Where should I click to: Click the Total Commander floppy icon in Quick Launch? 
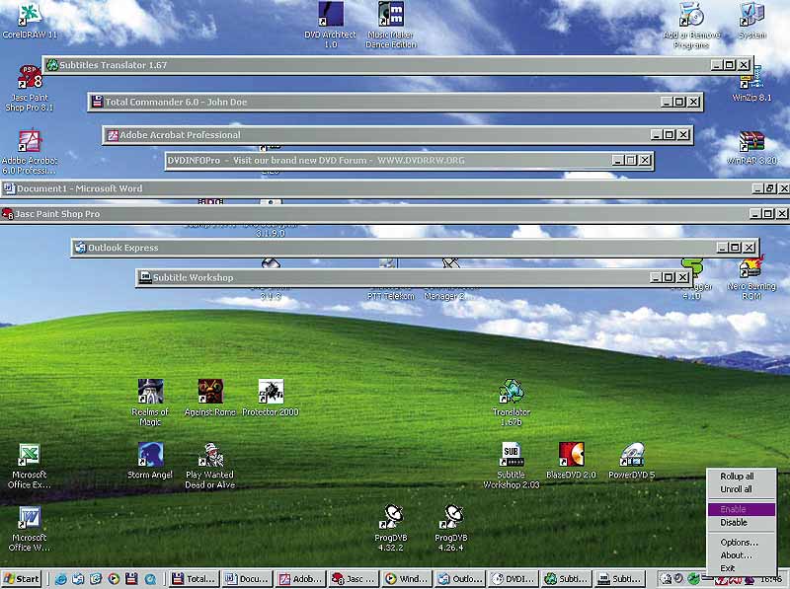click(131, 579)
